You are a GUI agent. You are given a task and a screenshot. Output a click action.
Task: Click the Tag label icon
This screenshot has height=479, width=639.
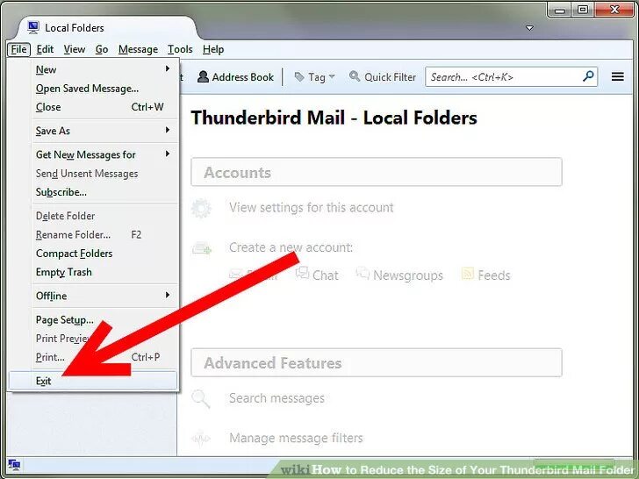click(299, 77)
